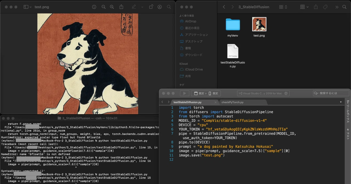Click the 3_StableDiffusion terminal window title

pyautogui.click(x=88, y=118)
